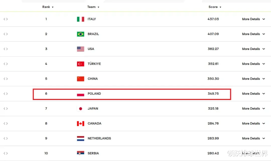Open More Details for Japan
The width and height of the screenshot is (271, 161).
(x=253, y=109)
